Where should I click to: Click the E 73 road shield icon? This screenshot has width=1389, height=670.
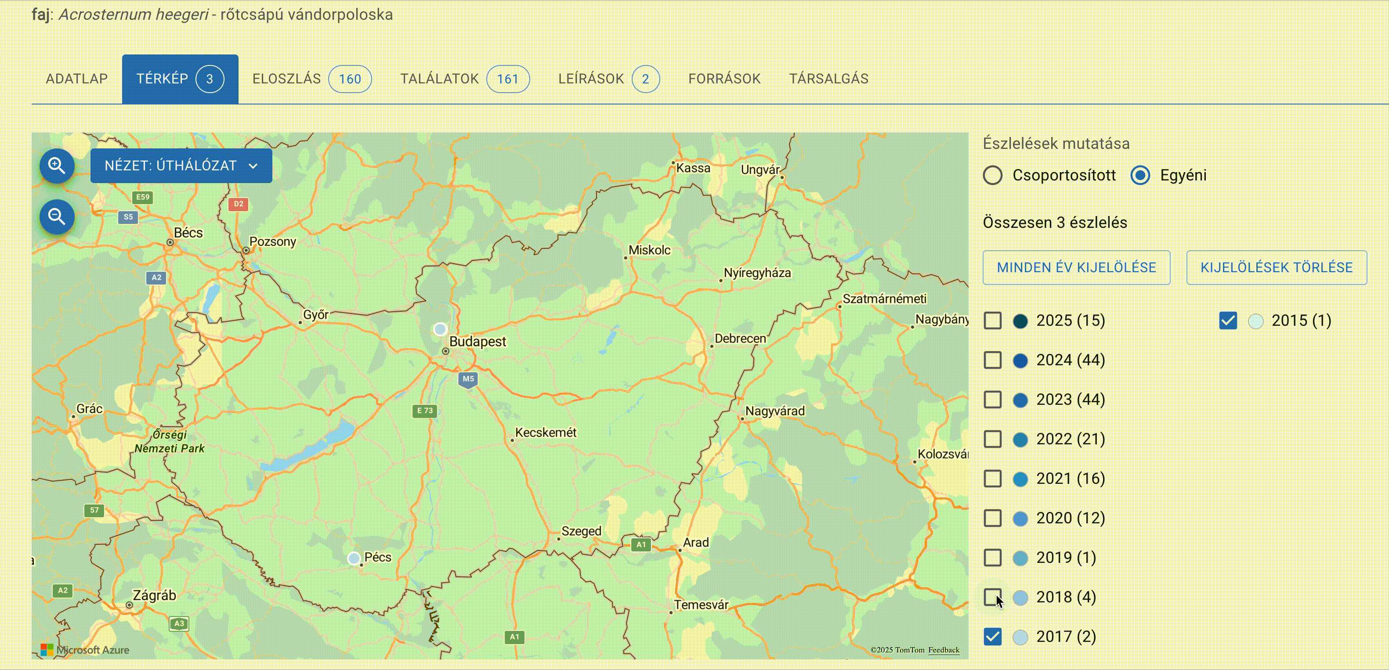(425, 411)
